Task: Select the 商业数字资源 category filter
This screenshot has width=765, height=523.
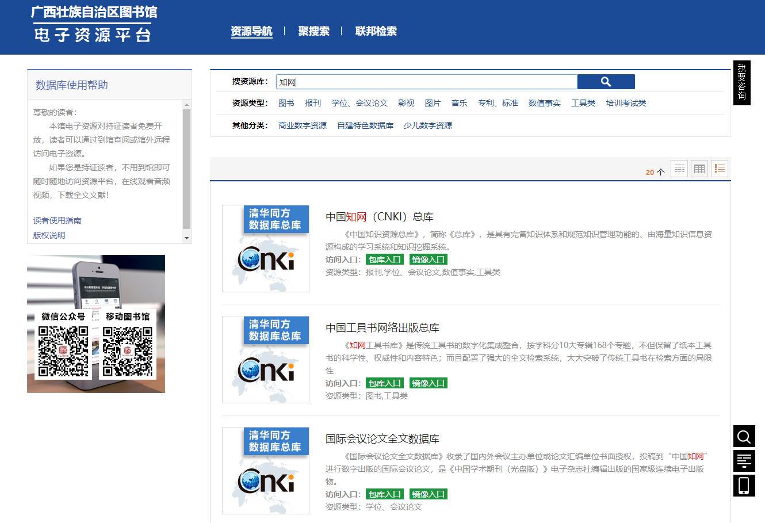Action: click(x=303, y=125)
